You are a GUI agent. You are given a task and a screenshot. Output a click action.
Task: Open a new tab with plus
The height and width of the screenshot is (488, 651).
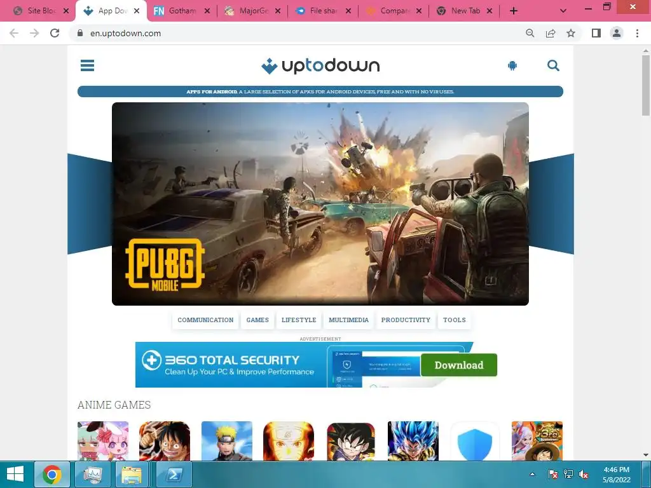(x=514, y=11)
